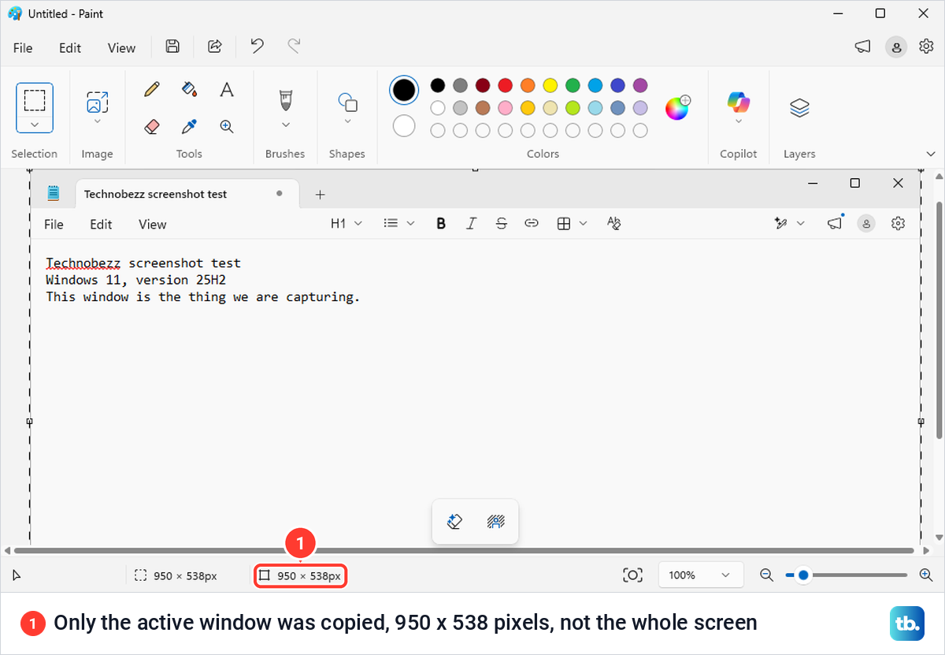The height and width of the screenshot is (655, 945).
Task: Click the zoom in magnifier icon
Action: click(925, 575)
